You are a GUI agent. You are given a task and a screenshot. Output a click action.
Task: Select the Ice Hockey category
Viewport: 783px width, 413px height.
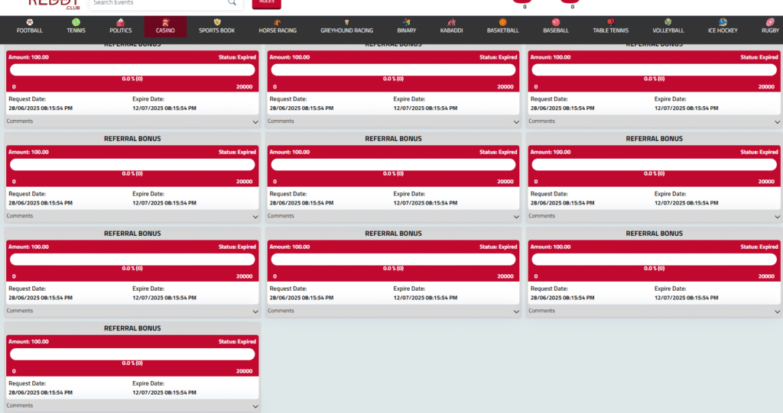click(723, 27)
